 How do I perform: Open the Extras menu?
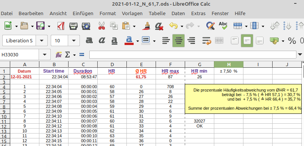(198, 13)
